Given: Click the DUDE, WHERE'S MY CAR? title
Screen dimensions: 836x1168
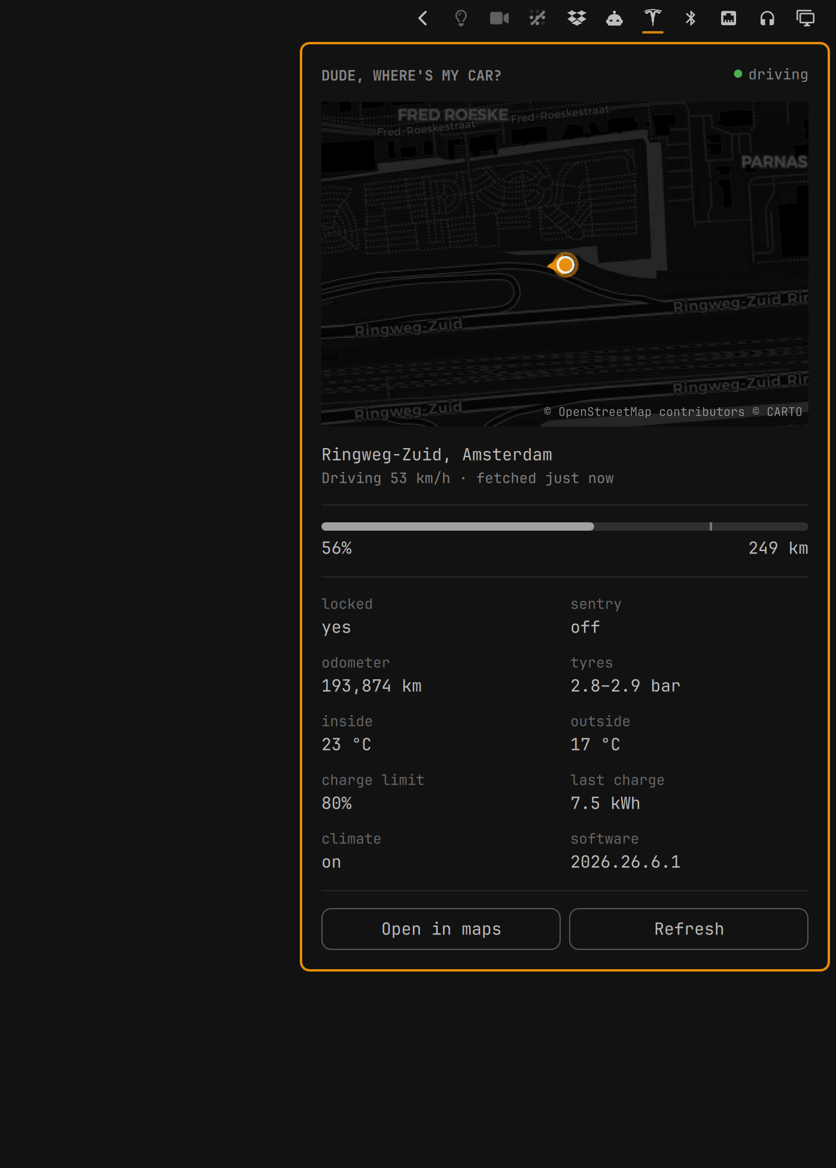Looking at the screenshot, I should pyautogui.click(x=411, y=75).
